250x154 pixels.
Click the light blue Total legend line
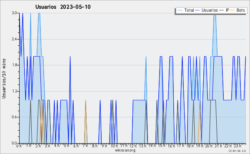pyautogui.click(x=180, y=10)
